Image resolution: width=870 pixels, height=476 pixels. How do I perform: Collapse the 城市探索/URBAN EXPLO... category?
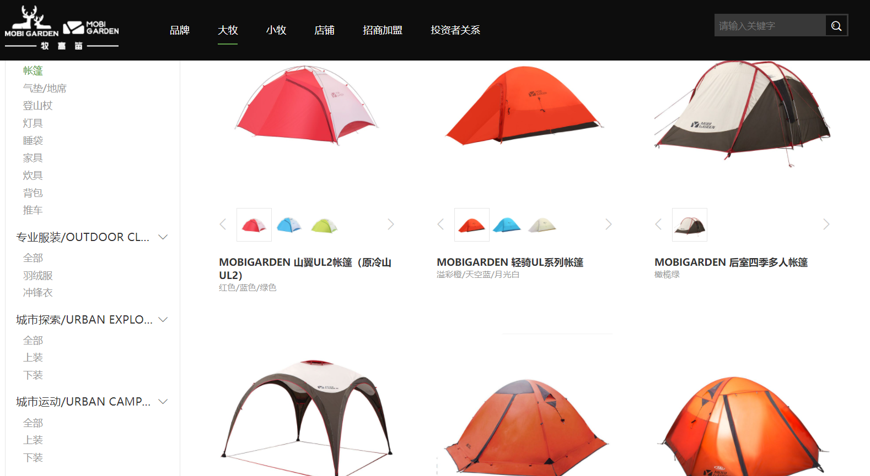pyautogui.click(x=163, y=320)
